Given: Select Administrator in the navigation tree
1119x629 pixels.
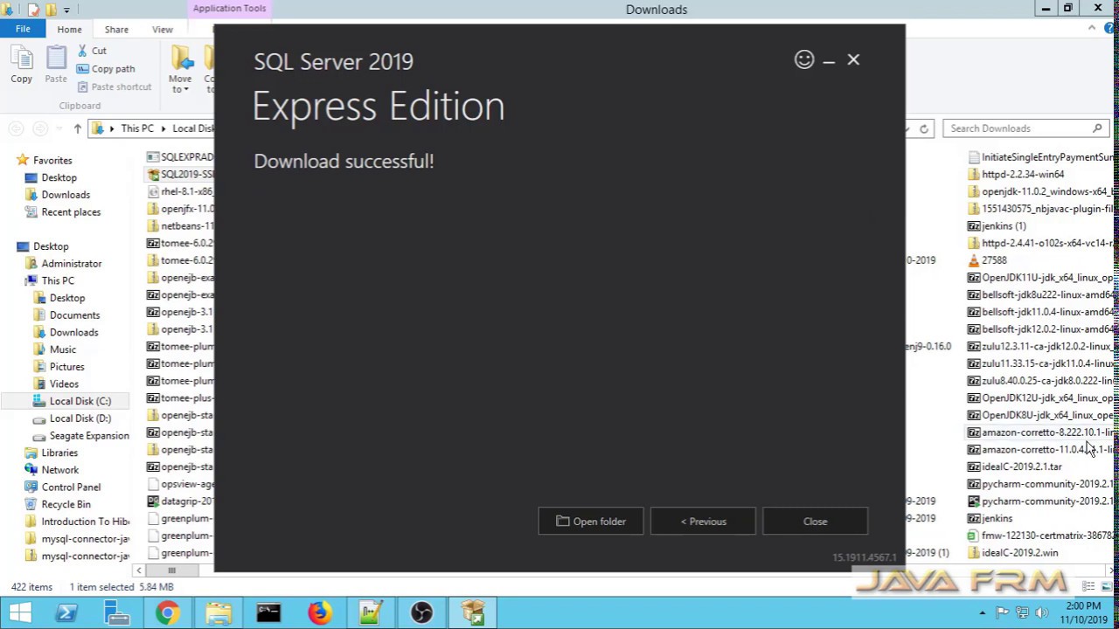Looking at the screenshot, I should point(72,264).
